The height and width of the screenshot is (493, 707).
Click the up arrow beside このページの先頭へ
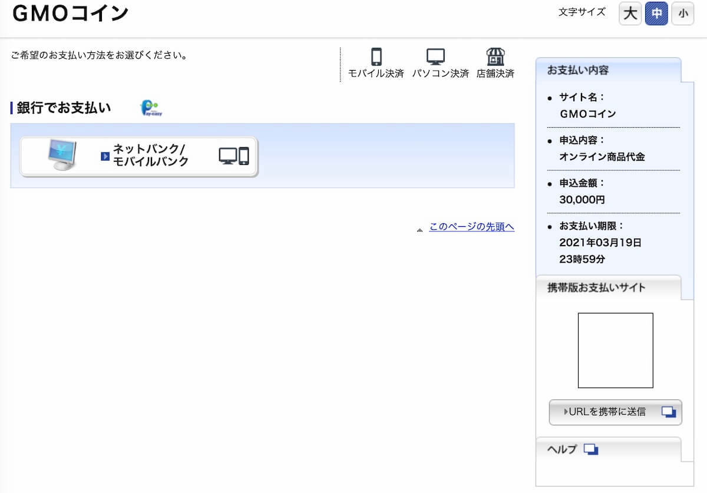(419, 230)
